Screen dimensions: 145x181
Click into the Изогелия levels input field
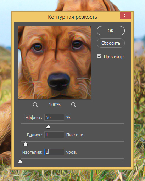[x=54, y=152]
